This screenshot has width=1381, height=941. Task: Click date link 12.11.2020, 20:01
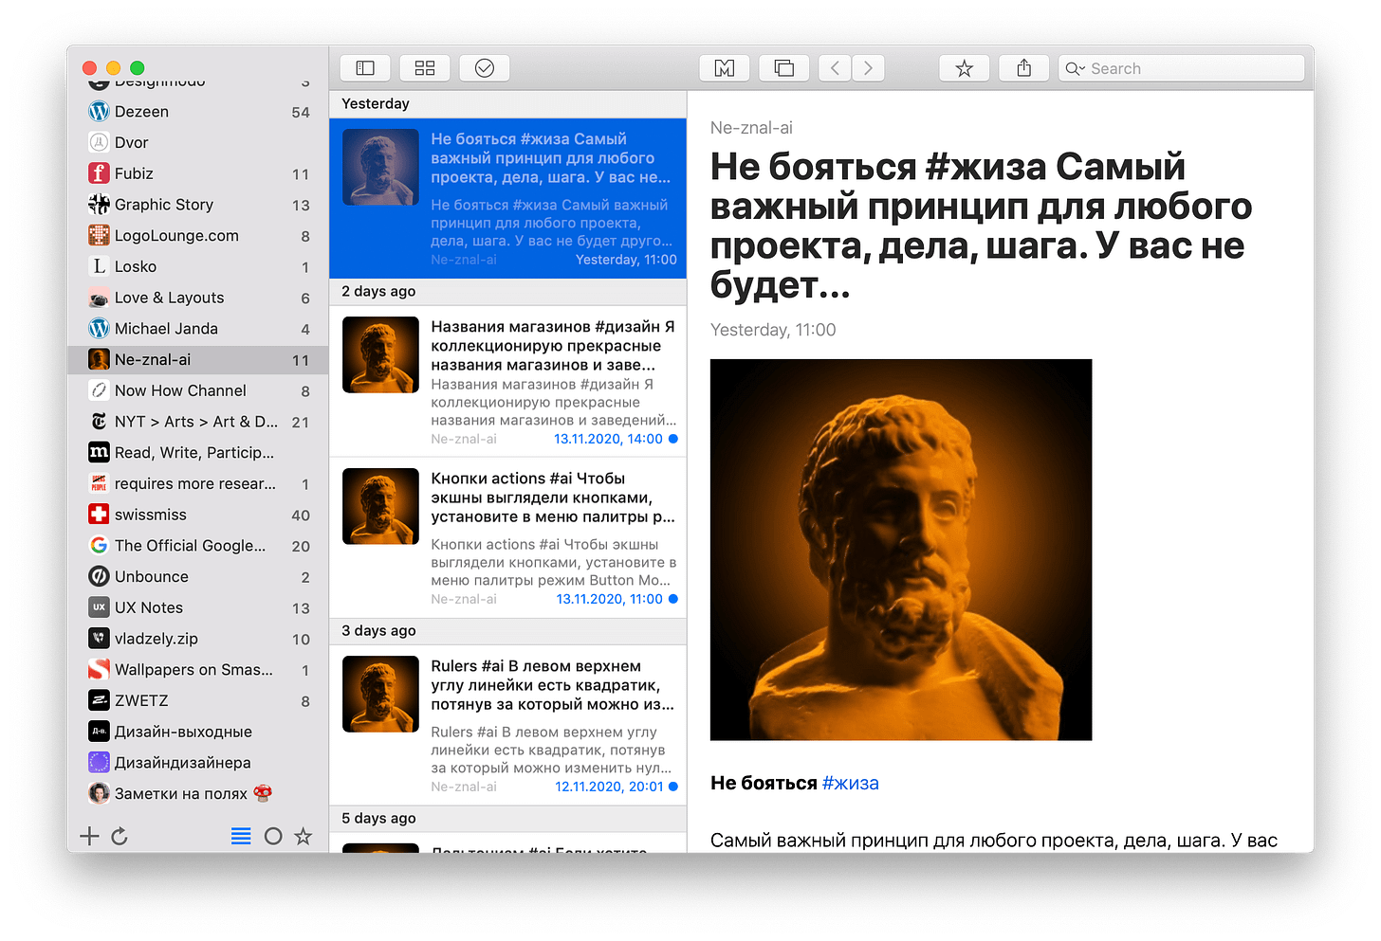pos(609,787)
